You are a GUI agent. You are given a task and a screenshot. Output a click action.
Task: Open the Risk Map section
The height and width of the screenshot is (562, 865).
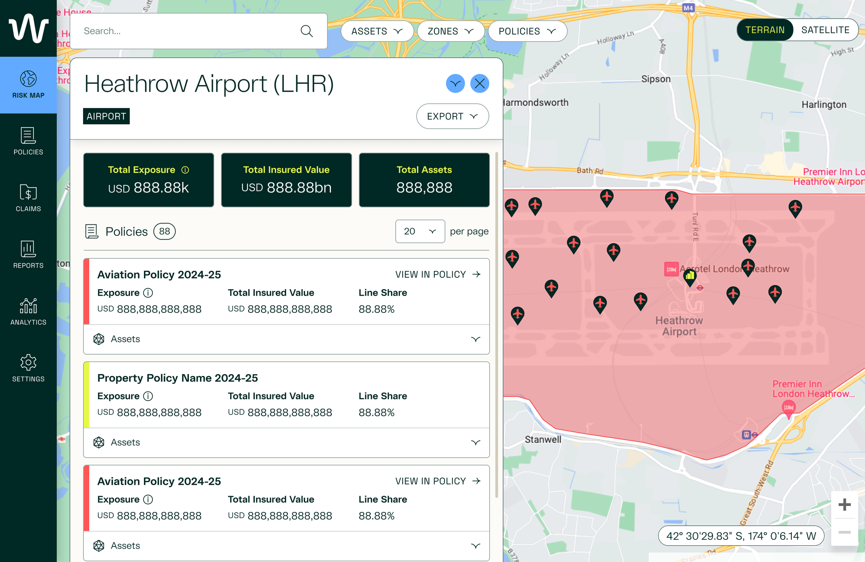28,85
